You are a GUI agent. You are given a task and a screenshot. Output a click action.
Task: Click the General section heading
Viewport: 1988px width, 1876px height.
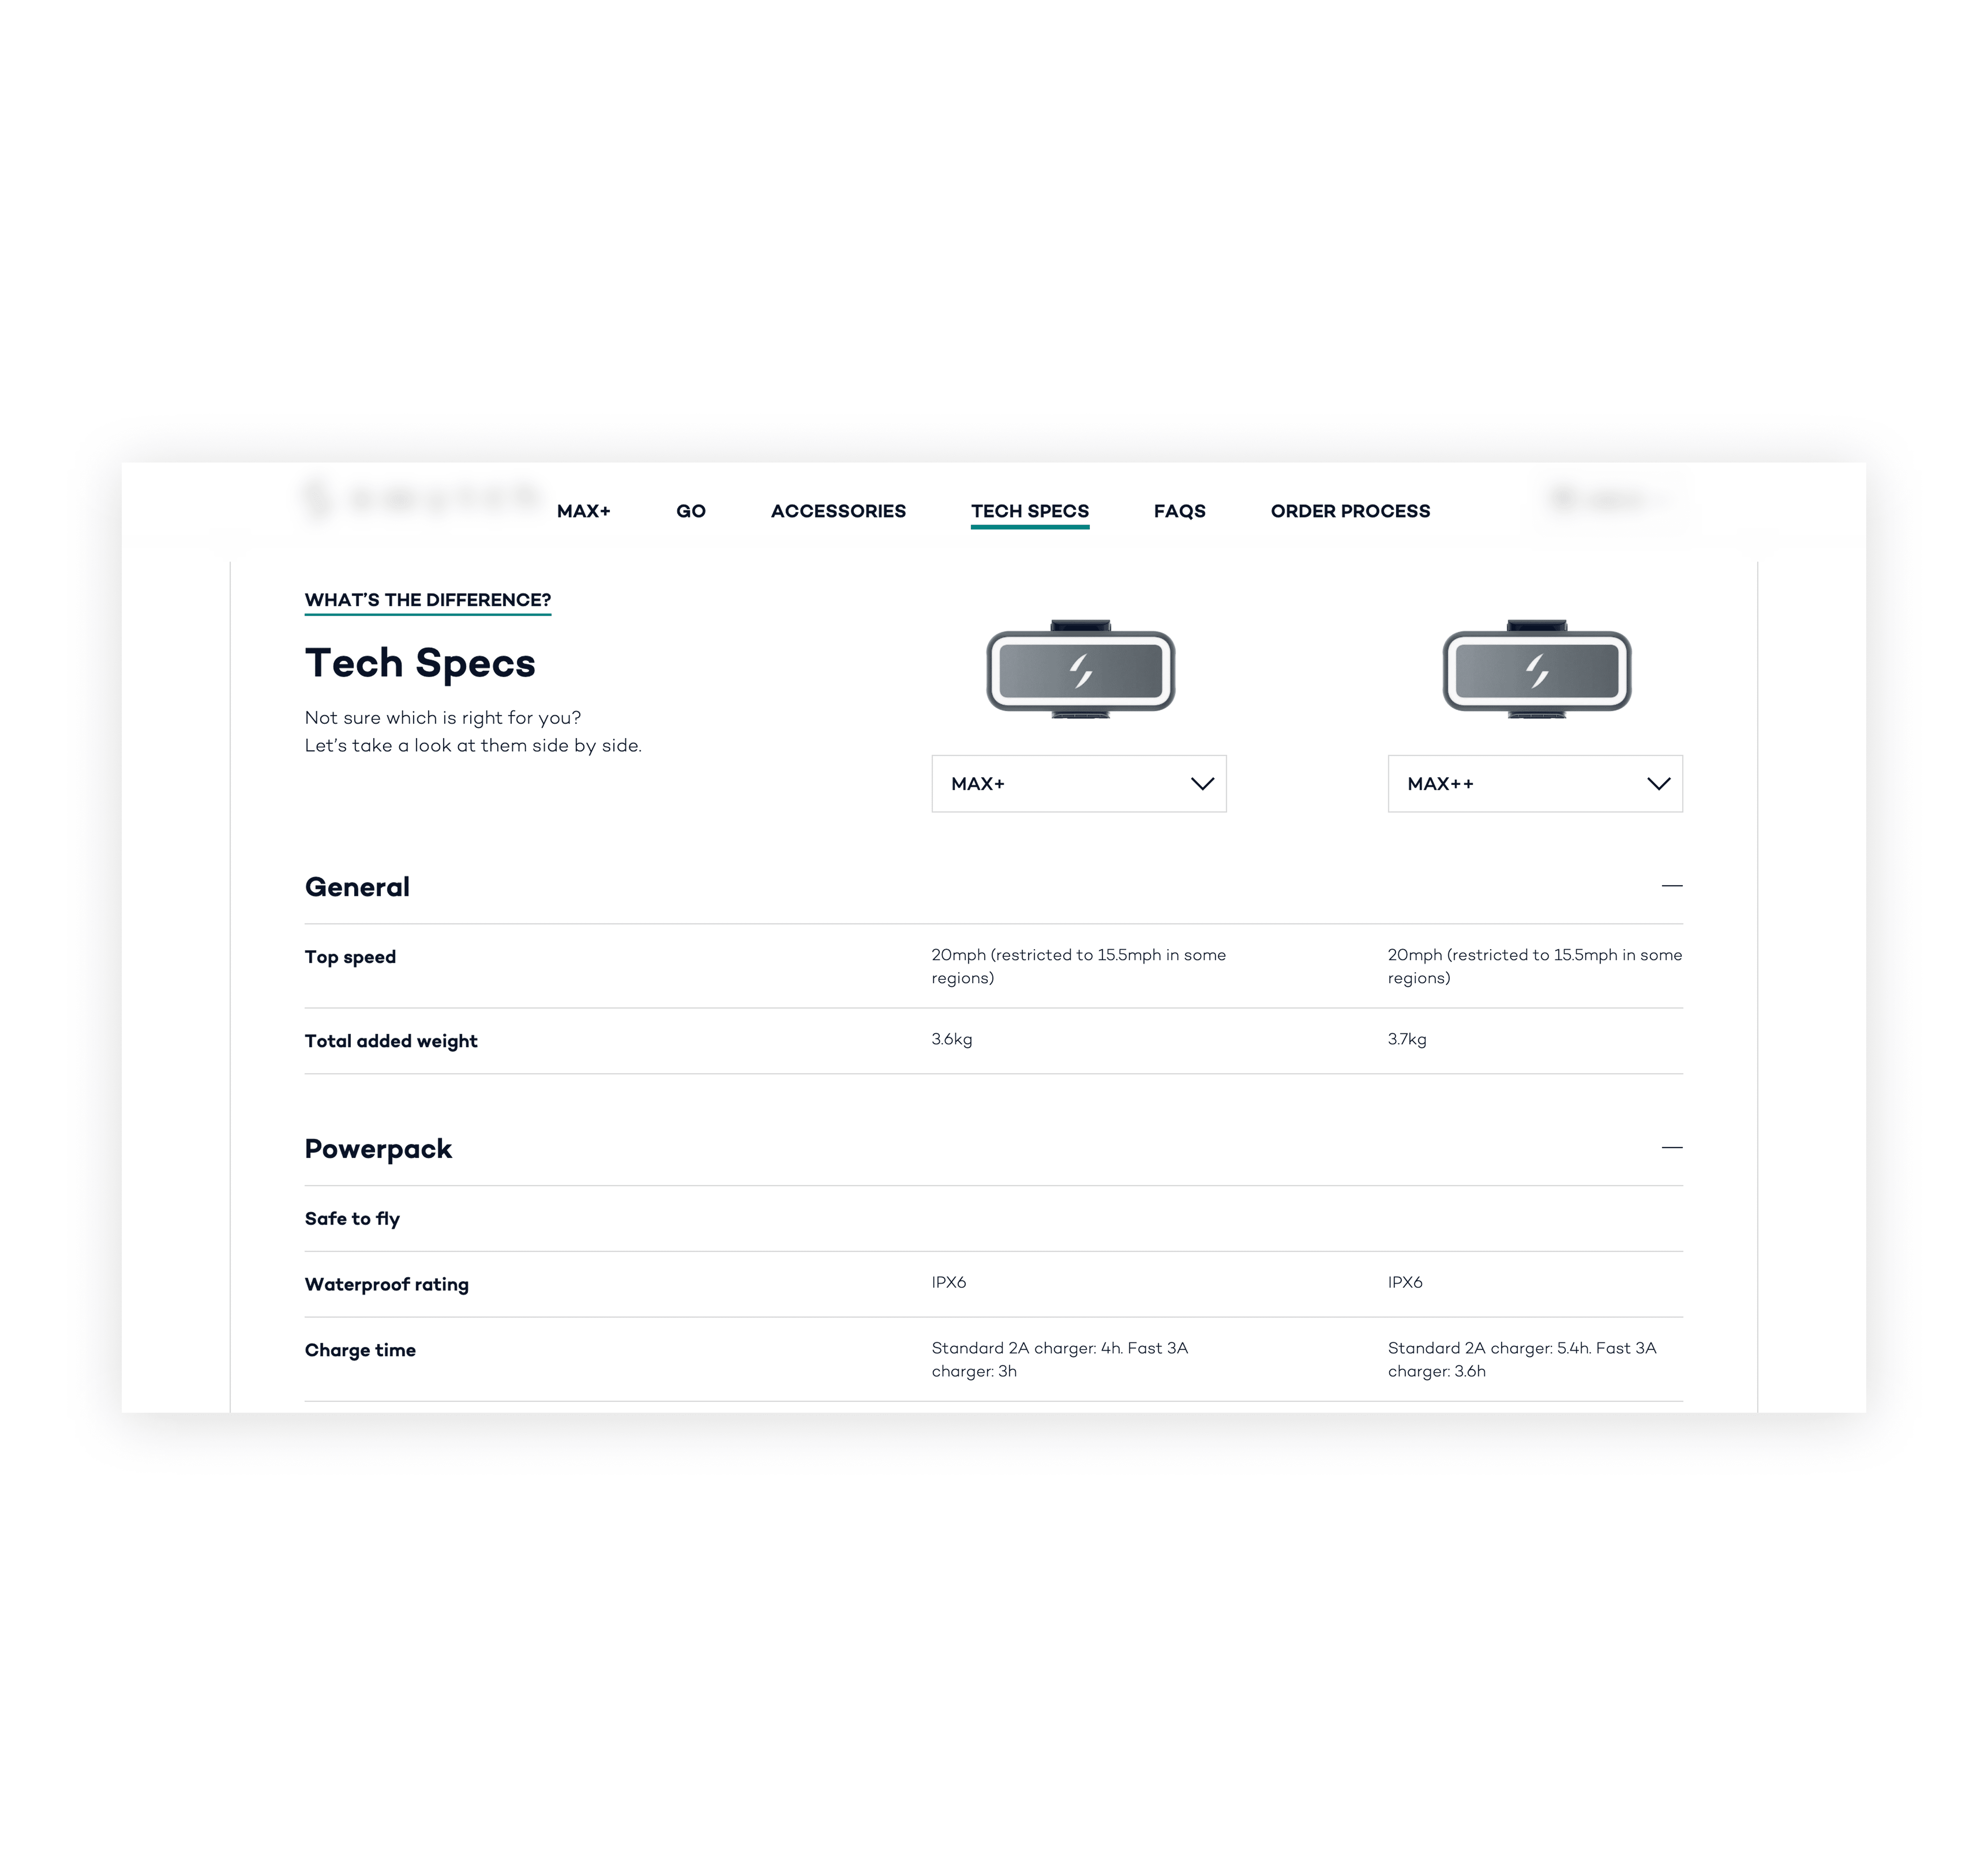coord(357,887)
